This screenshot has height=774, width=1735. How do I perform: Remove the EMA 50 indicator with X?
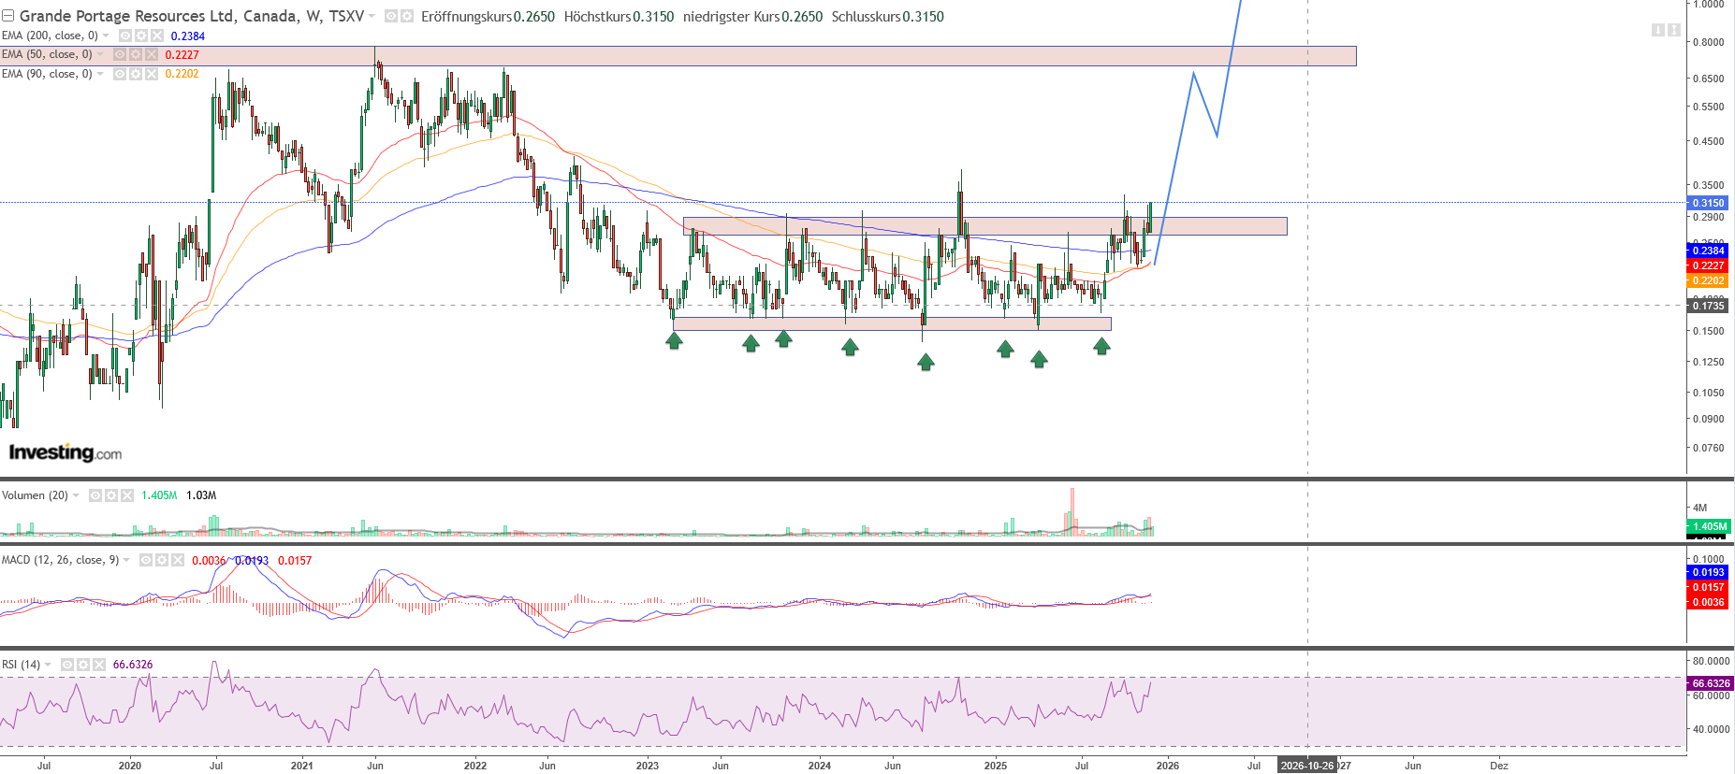[151, 54]
